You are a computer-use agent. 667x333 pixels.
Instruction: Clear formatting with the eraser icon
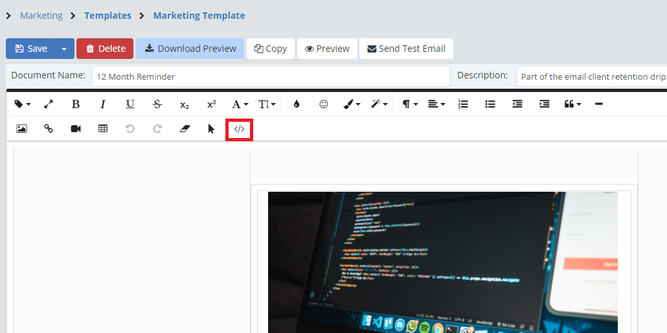click(184, 129)
